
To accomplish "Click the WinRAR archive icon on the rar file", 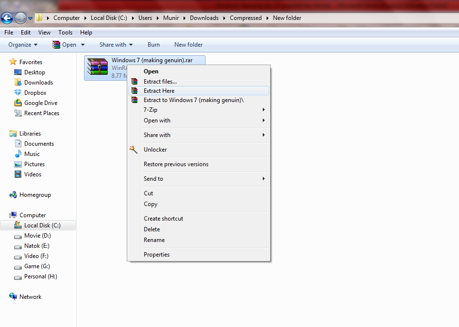I will [x=97, y=67].
